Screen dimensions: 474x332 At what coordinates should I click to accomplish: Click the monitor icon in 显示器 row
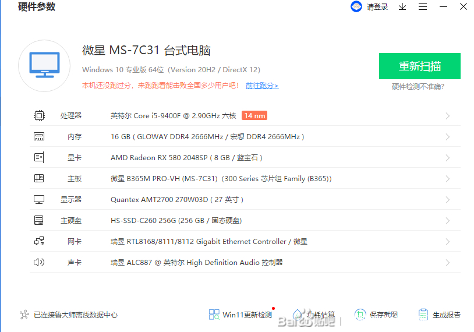coord(39,200)
